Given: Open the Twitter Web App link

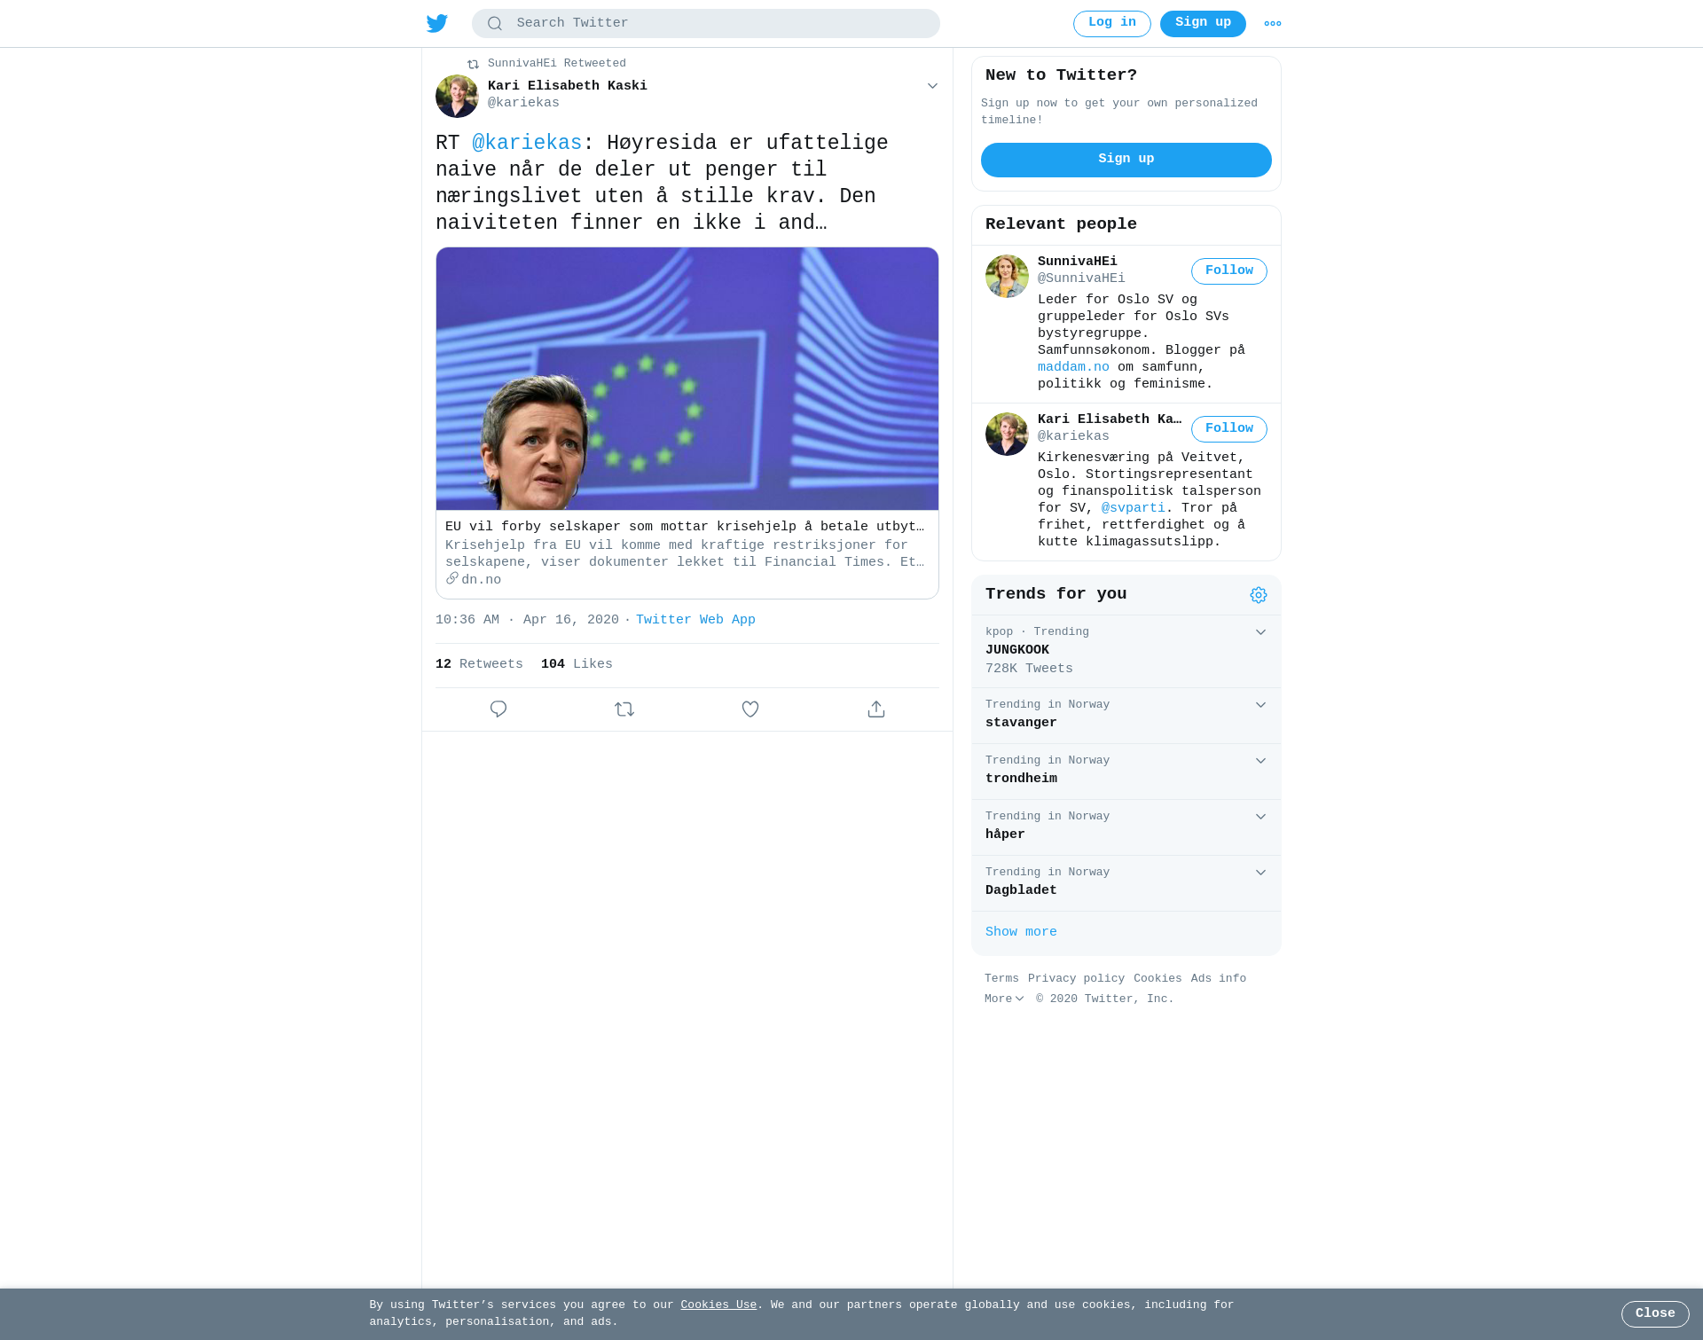Looking at the screenshot, I should [x=695, y=620].
